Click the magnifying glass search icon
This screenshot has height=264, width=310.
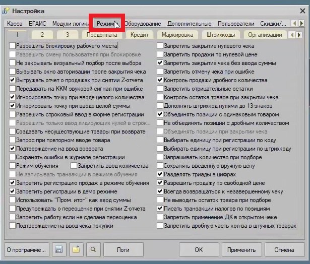(x=93, y=250)
